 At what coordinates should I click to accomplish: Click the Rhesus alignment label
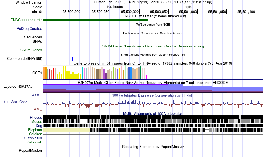pyautogui.click(x=36, y=117)
